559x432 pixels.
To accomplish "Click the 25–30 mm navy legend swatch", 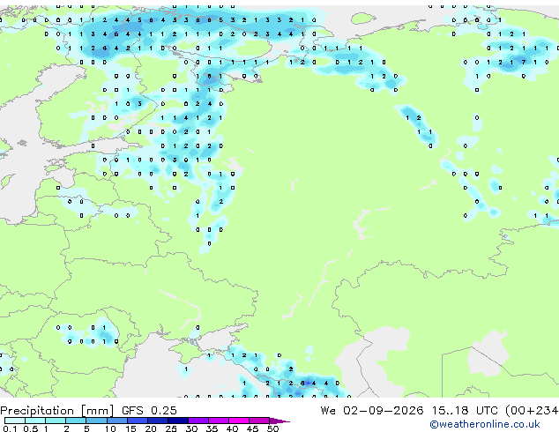I will (x=178, y=421).
